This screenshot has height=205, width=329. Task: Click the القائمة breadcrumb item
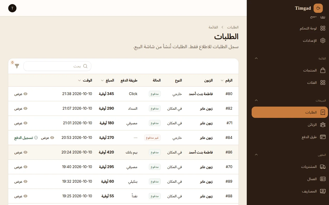pyautogui.click(x=213, y=27)
